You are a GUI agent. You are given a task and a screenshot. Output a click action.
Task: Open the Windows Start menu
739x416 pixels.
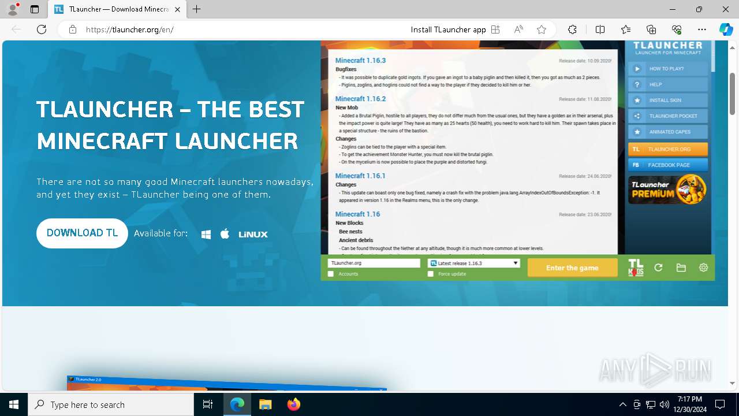[14, 404]
